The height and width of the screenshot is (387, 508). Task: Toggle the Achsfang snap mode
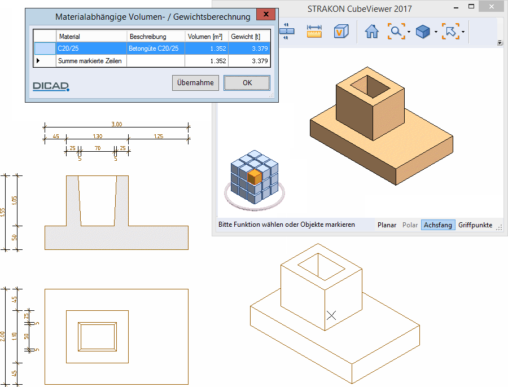point(437,225)
